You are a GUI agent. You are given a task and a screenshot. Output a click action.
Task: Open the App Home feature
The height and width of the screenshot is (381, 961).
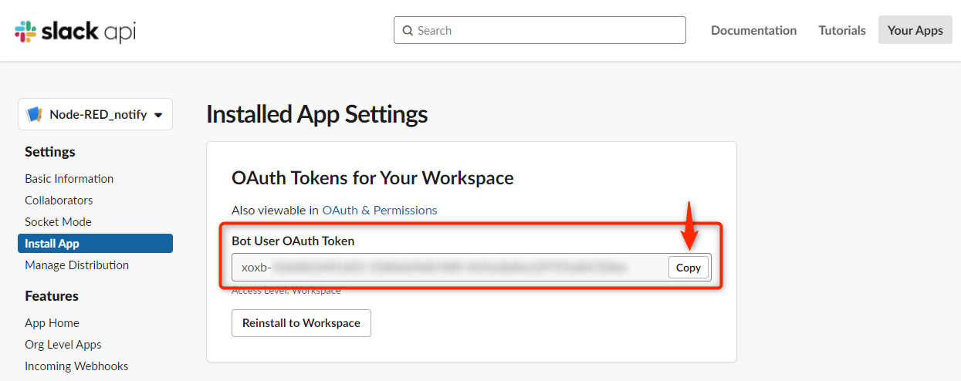(52, 322)
